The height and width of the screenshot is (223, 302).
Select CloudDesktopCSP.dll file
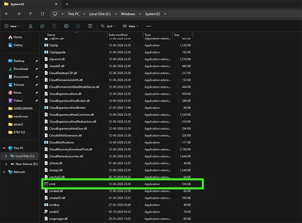coord(117,73)
